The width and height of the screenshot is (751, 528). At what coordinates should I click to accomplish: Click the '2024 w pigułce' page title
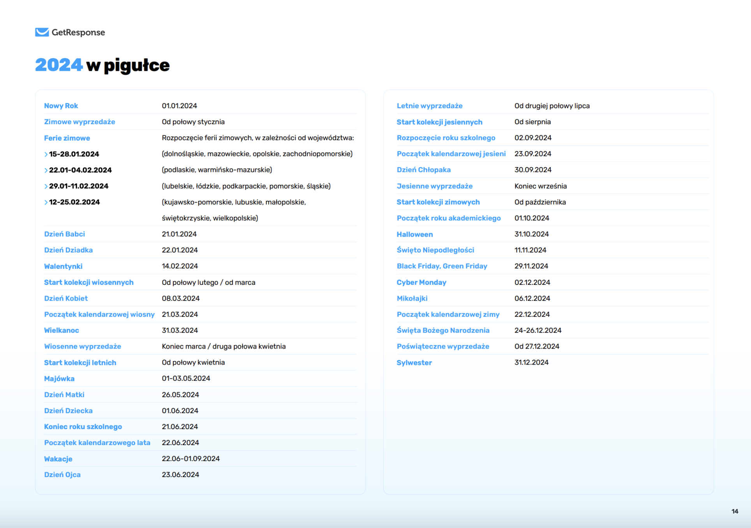102,65
